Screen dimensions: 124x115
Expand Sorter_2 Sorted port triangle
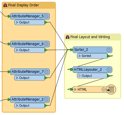pyautogui.click(x=80, y=56)
